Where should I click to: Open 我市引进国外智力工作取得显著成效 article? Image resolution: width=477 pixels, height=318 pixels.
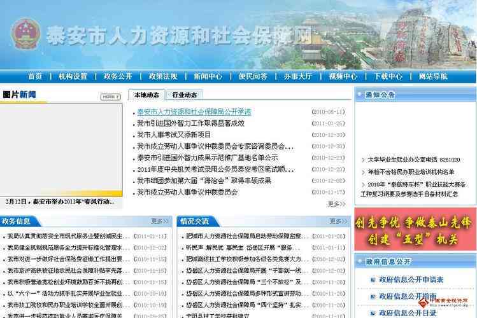tap(191, 123)
